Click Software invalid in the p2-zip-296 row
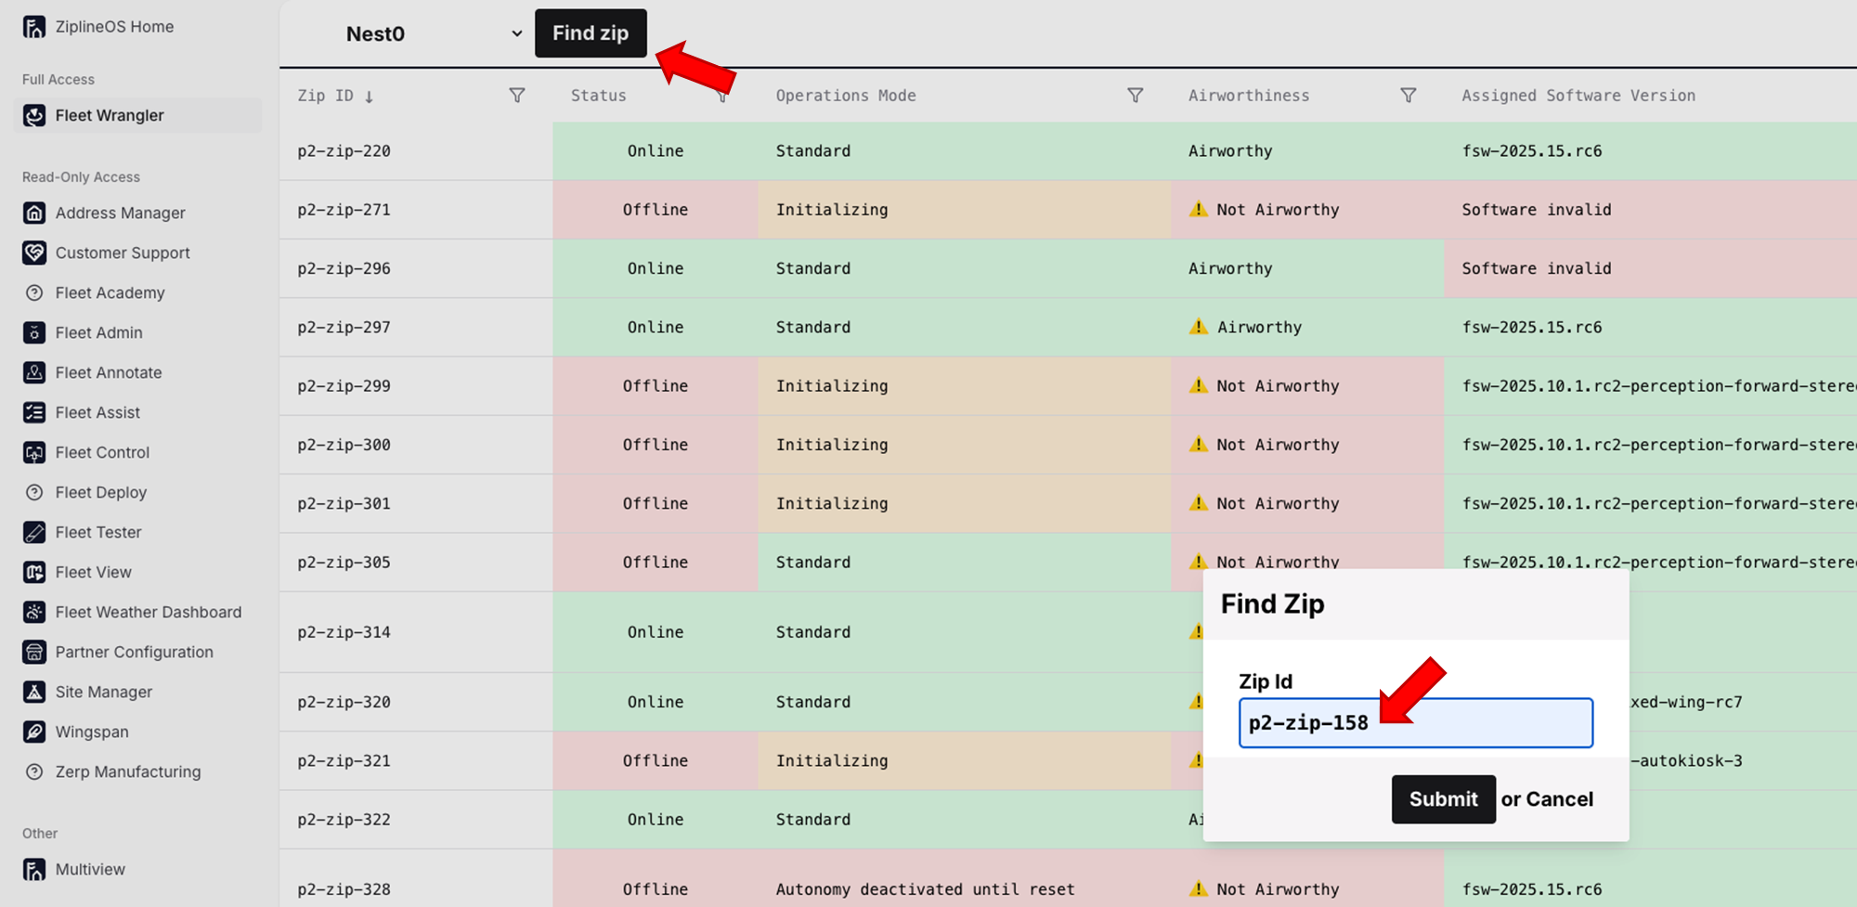This screenshot has height=907, width=1857. coord(1537,268)
